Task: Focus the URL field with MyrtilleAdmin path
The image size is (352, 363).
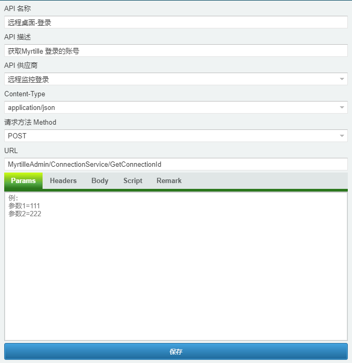Action: [x=176, y=164]
